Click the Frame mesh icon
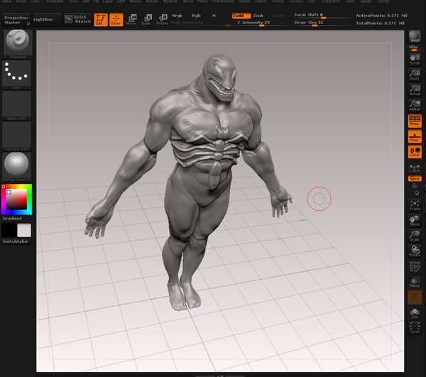 coord(415,205)
